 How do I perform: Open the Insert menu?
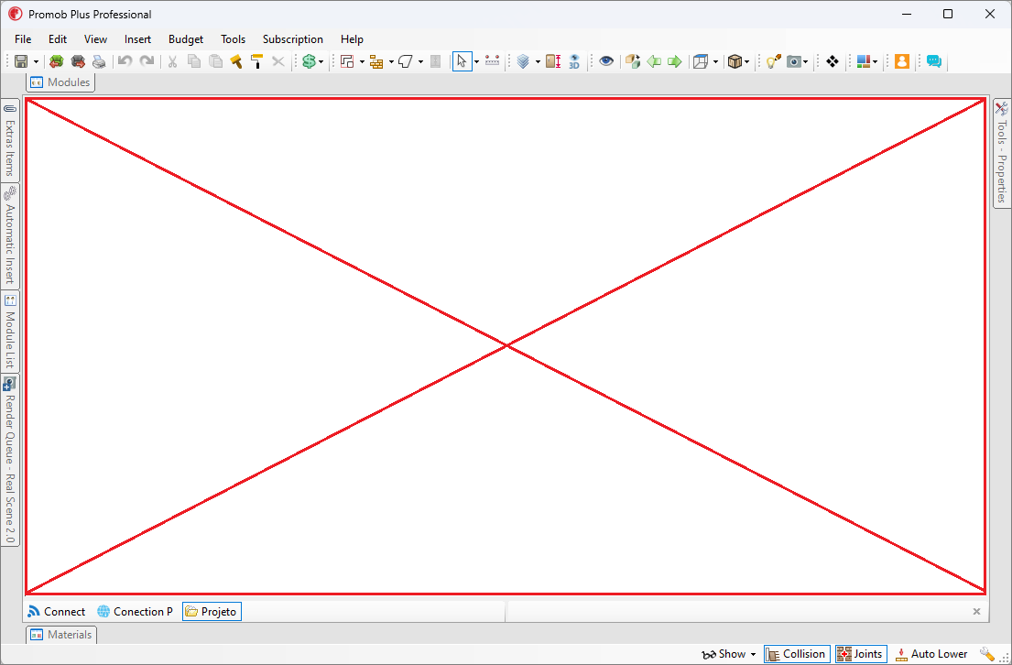[x=138, y=39]
